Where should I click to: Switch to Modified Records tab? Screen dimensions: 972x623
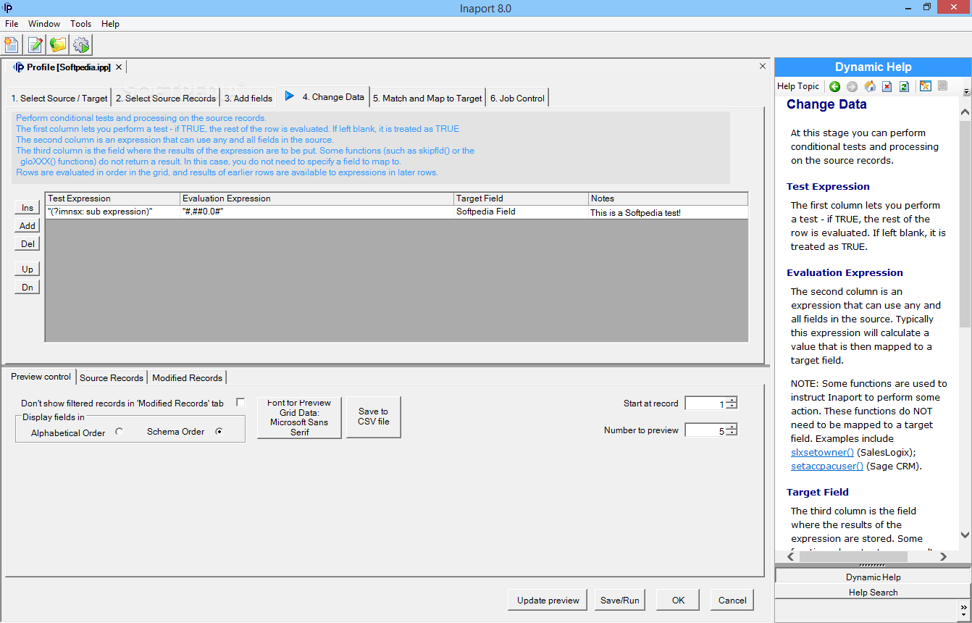(187, 377)
